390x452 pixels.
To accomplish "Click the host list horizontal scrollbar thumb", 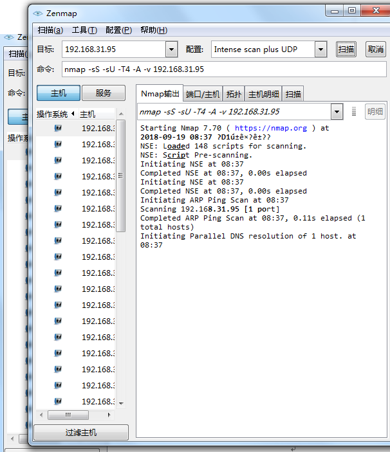I will click(68, 415).
